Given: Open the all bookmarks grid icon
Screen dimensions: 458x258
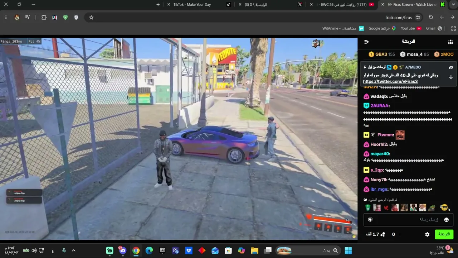Looking at the screenshot, I should tap(454, 28).
